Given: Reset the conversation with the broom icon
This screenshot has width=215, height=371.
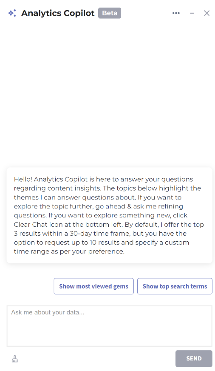Looking at the screenshot, I should [14, 359].
